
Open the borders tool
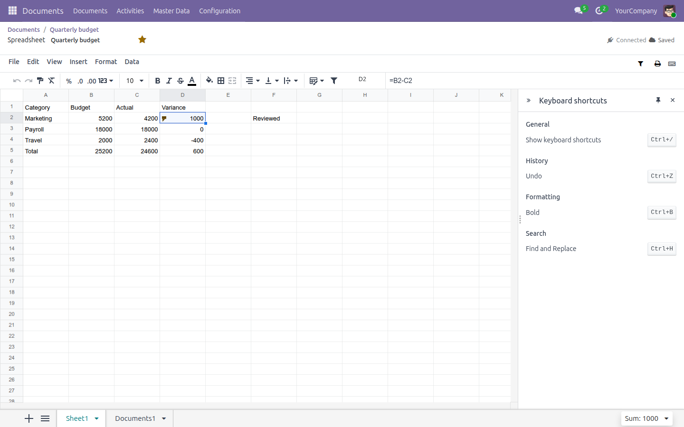pyautogui.click(x=221, y=81)
